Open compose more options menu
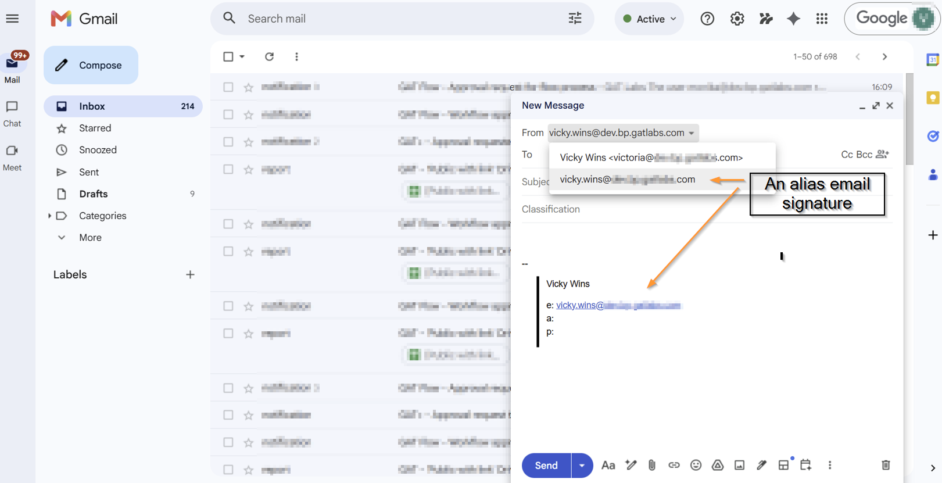Screen dimensions: 942x483 pyautogui.click(x=830, y=465)
